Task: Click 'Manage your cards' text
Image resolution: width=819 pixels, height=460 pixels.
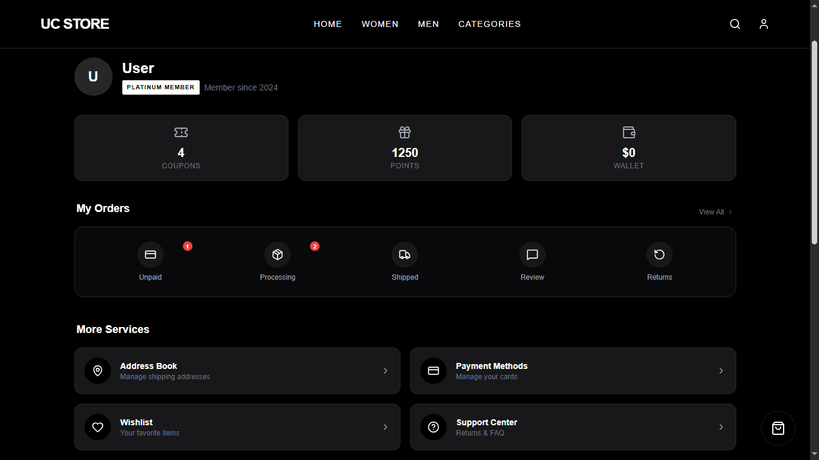Action: (x=486, y=377)
